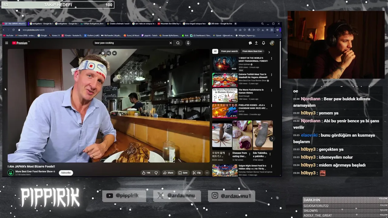Open options for 'Extreme Turkish Meat Tour' video
This screenshot has width=388, height=218.
coord(271,74)
